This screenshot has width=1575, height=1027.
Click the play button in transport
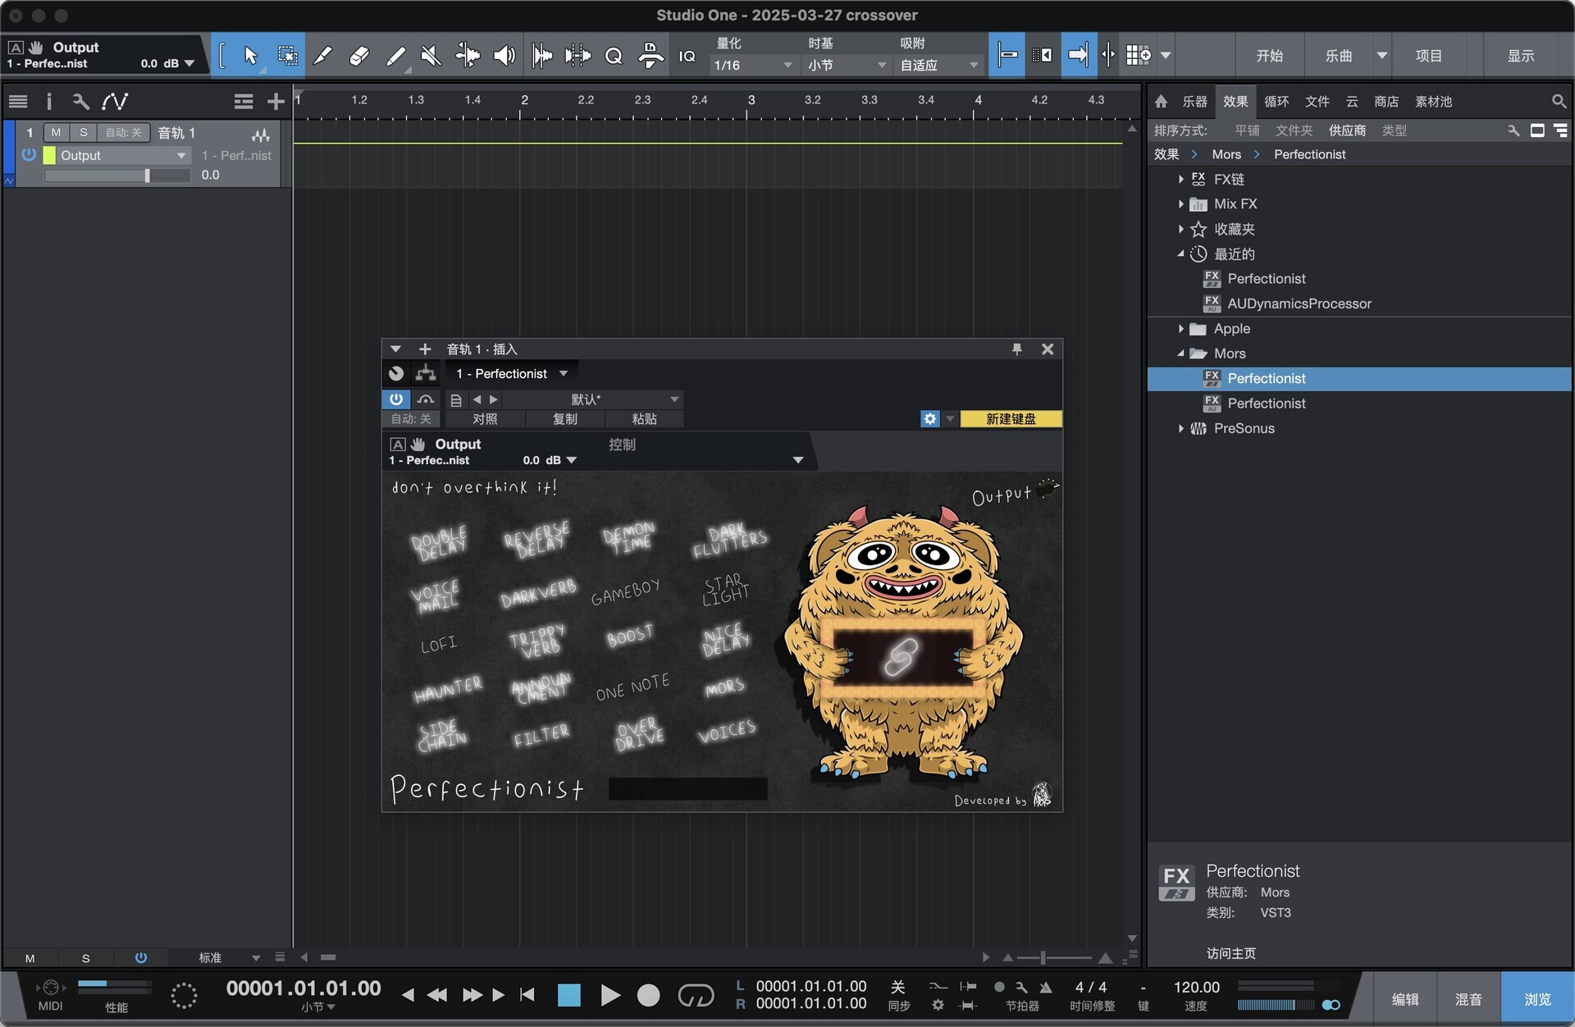point(609,995)
